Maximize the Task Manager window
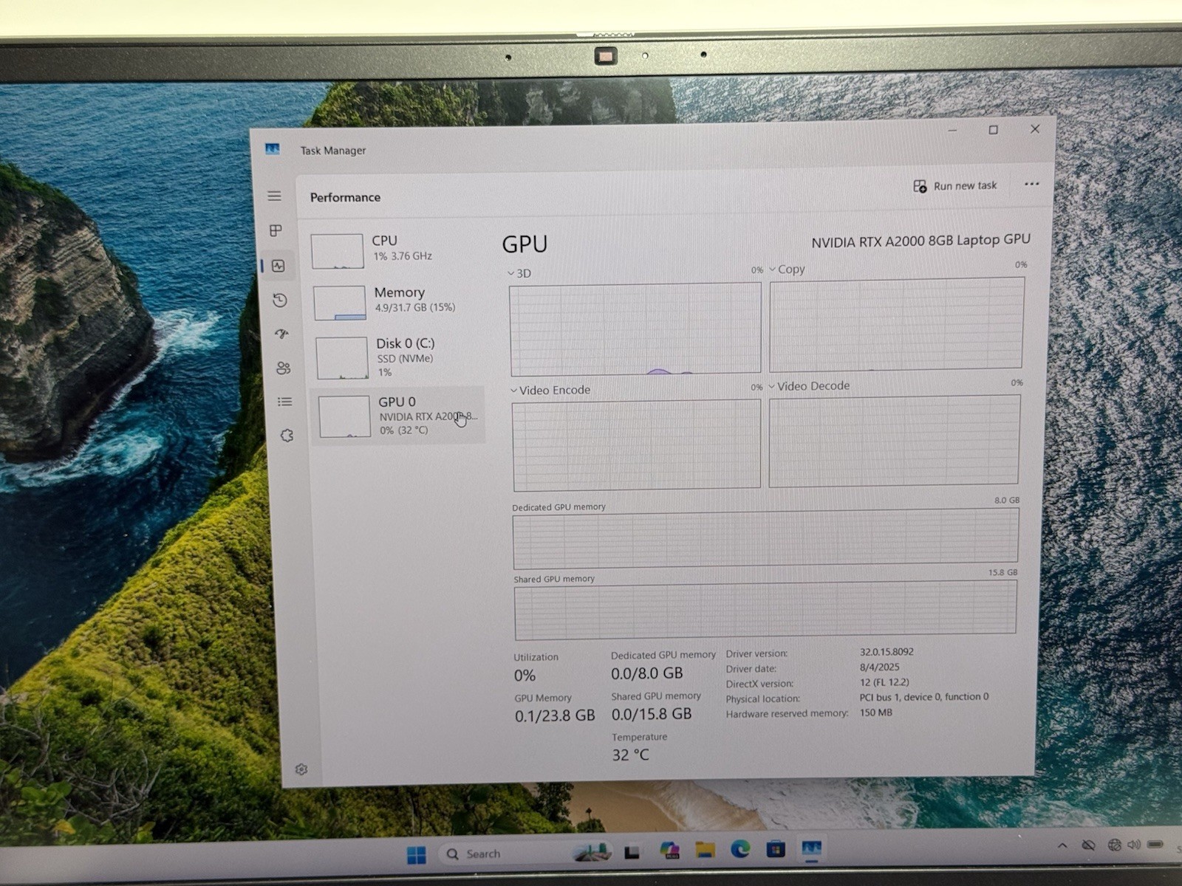The image size is (1182, 886). click(x=994, y=130)
